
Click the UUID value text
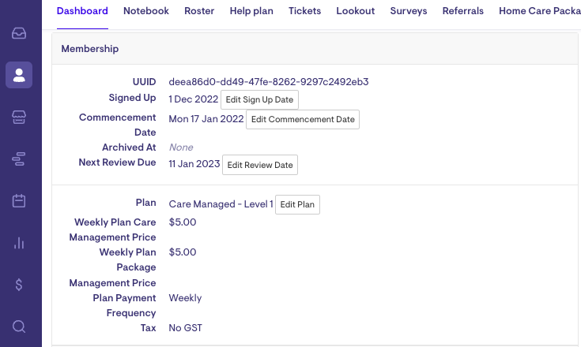coord(269,81)
